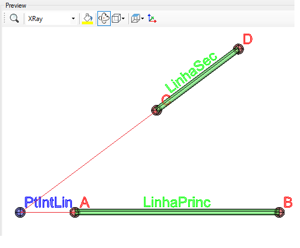Image resolution: width=300 pixels, height=248 pixels.
Task: Select point A node marker
Action: tap(75, 212)
